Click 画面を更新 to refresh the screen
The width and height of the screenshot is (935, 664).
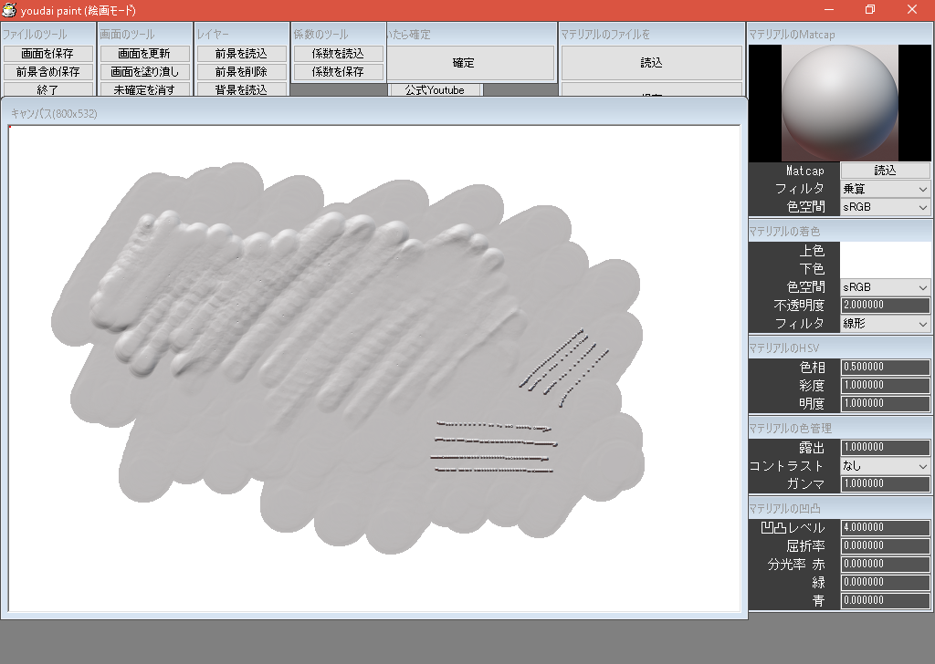[144, 53]
